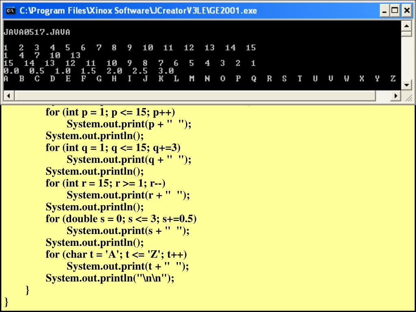Click the code line 'for (double s = 0; s <= 3; s+=0.5)'
This screenshot has width=416, height=312.
[x=121, y=219]
